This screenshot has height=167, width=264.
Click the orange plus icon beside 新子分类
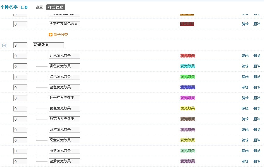point(50,35)
